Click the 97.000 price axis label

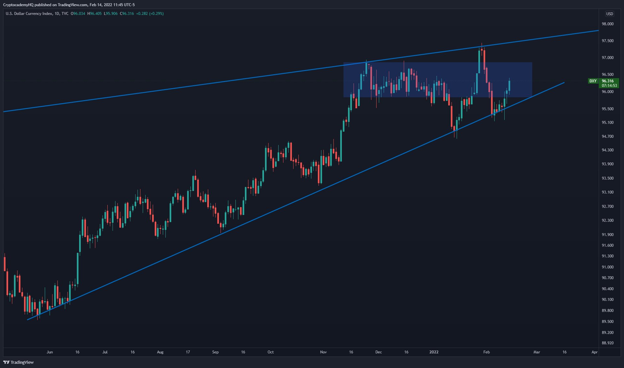click(x=607, y=58)
